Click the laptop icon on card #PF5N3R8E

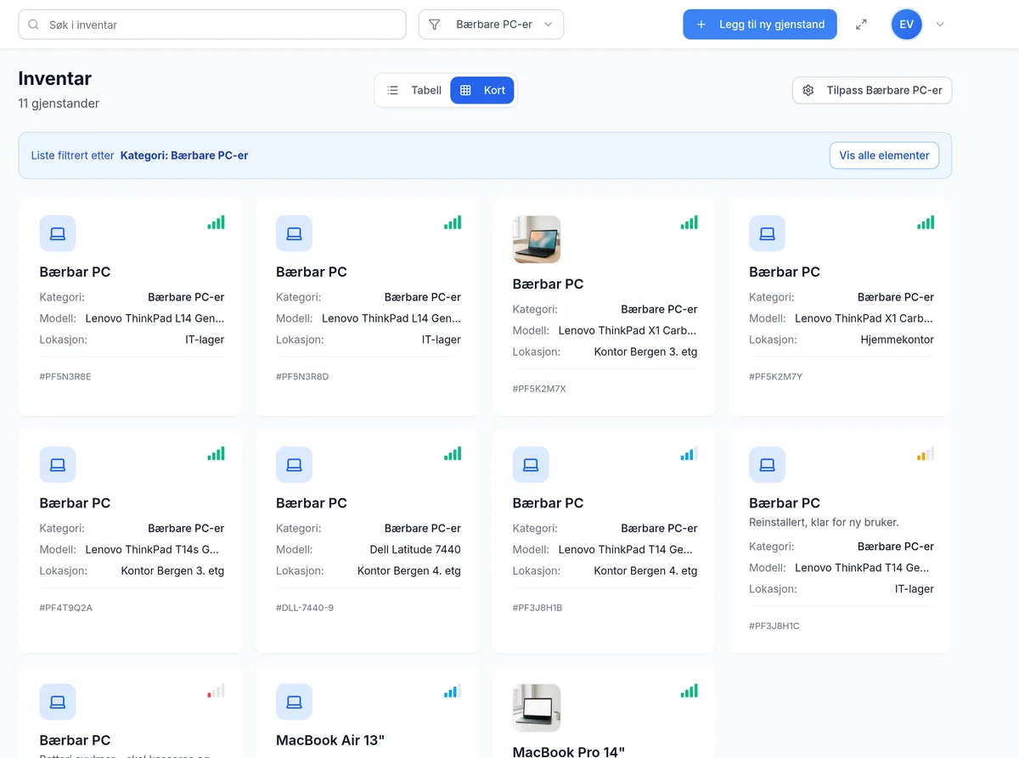(58, 233)
